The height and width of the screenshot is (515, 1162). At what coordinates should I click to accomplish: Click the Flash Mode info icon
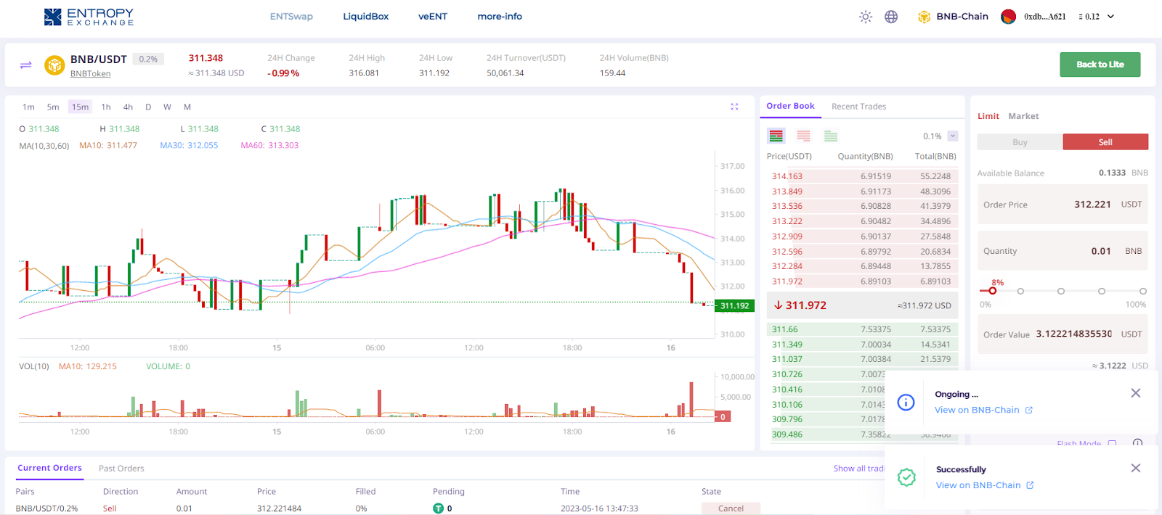pyautogui.click(x=1138, y=443)
